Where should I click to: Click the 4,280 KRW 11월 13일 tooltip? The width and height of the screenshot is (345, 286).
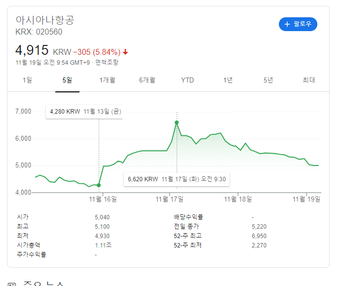click(x=84, y=112)
